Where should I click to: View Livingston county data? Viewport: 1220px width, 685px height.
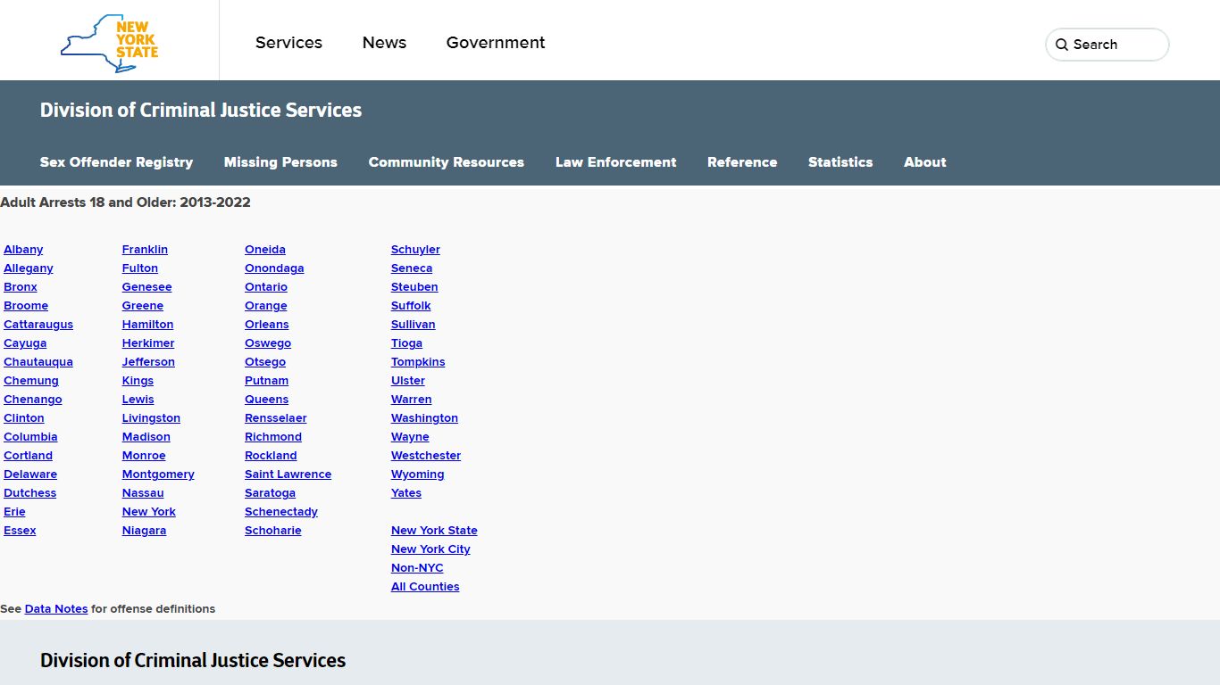[151, 418]
